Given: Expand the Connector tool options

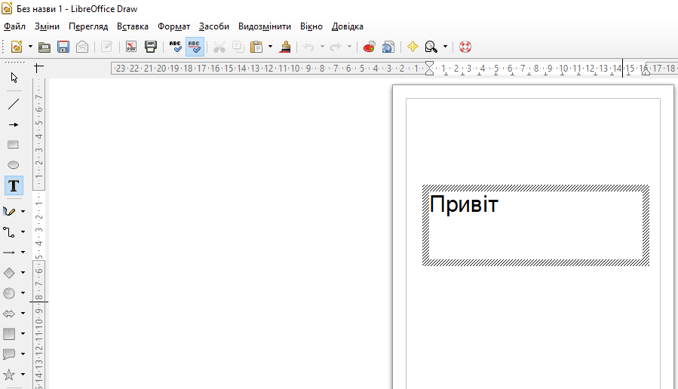Looking at the screenshot, I should (x=23, y=231).
